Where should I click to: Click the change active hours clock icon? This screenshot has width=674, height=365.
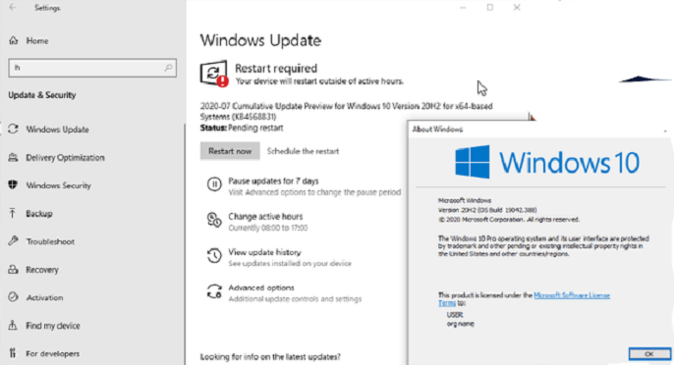pos(214,221)
